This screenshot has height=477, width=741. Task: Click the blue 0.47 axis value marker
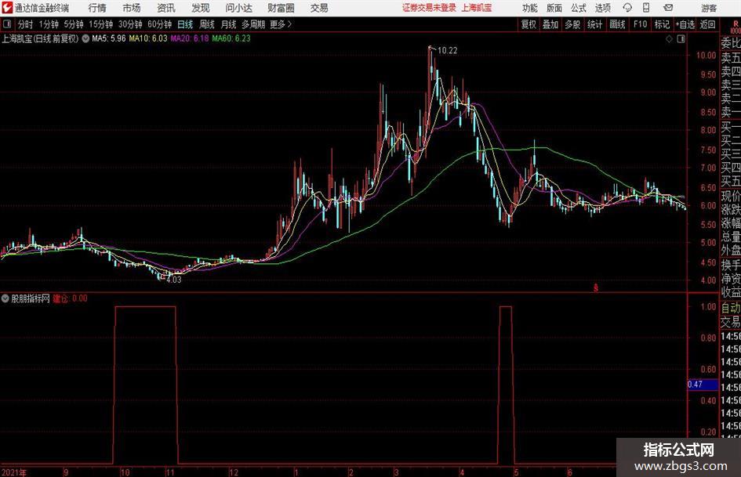tap(703, 385)
